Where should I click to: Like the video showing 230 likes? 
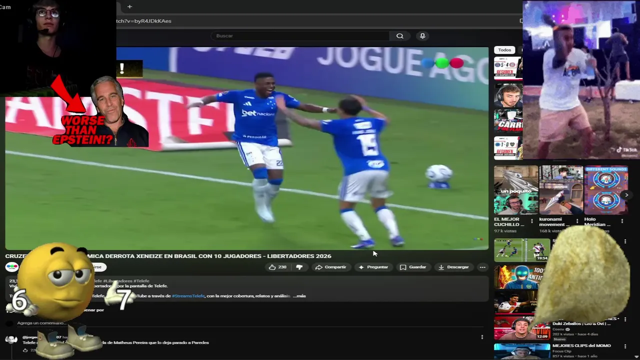(x=277, y=267)
